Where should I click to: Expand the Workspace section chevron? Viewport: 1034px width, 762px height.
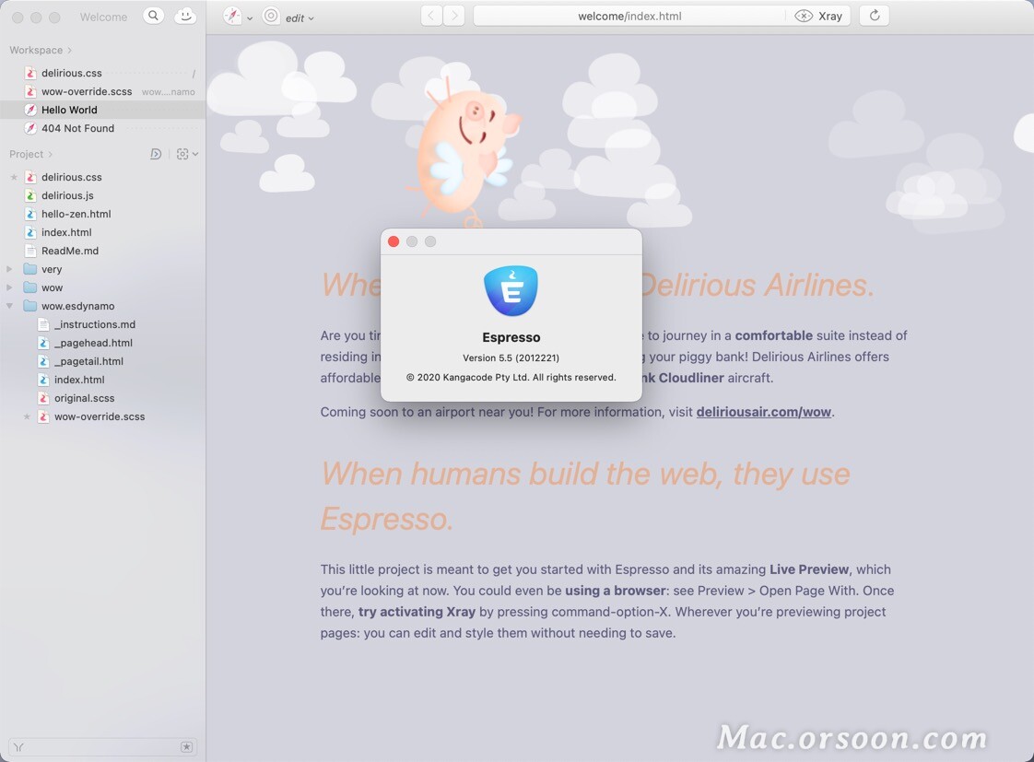point(69,50)
